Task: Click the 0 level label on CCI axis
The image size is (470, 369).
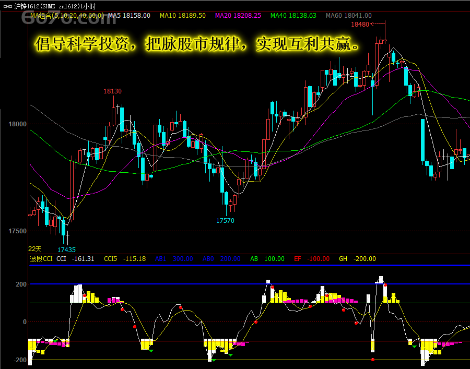Action: (x=25, y=322)
